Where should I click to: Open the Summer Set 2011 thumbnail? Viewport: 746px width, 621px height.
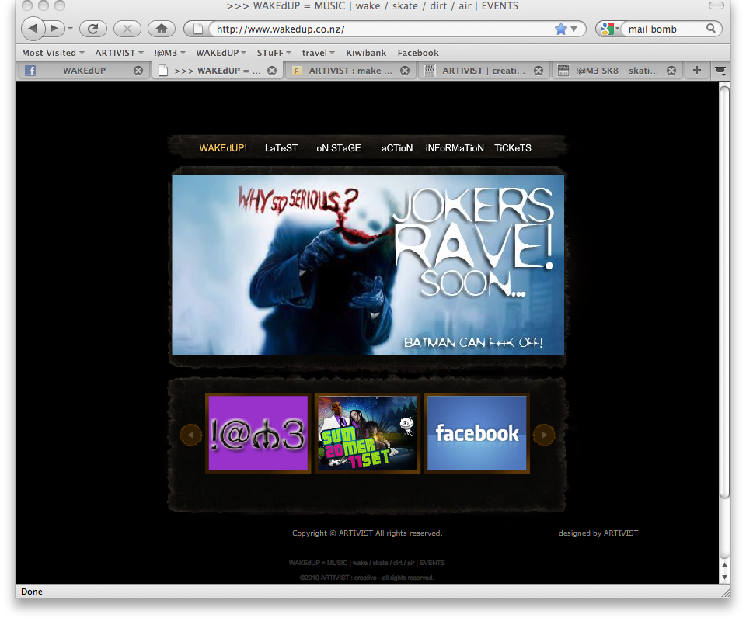pyautogui.click(x=368, y=433)
